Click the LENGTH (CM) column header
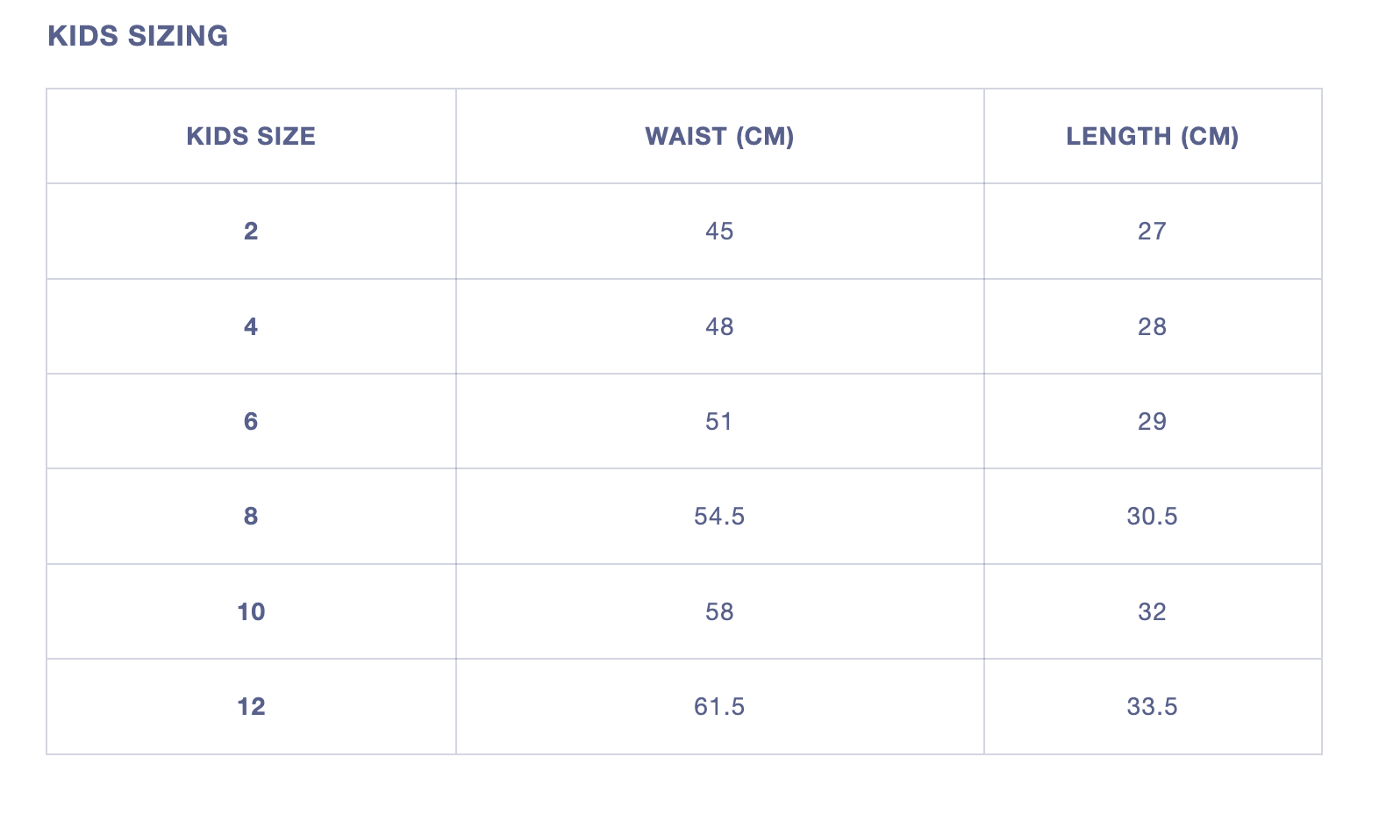 1152,137
